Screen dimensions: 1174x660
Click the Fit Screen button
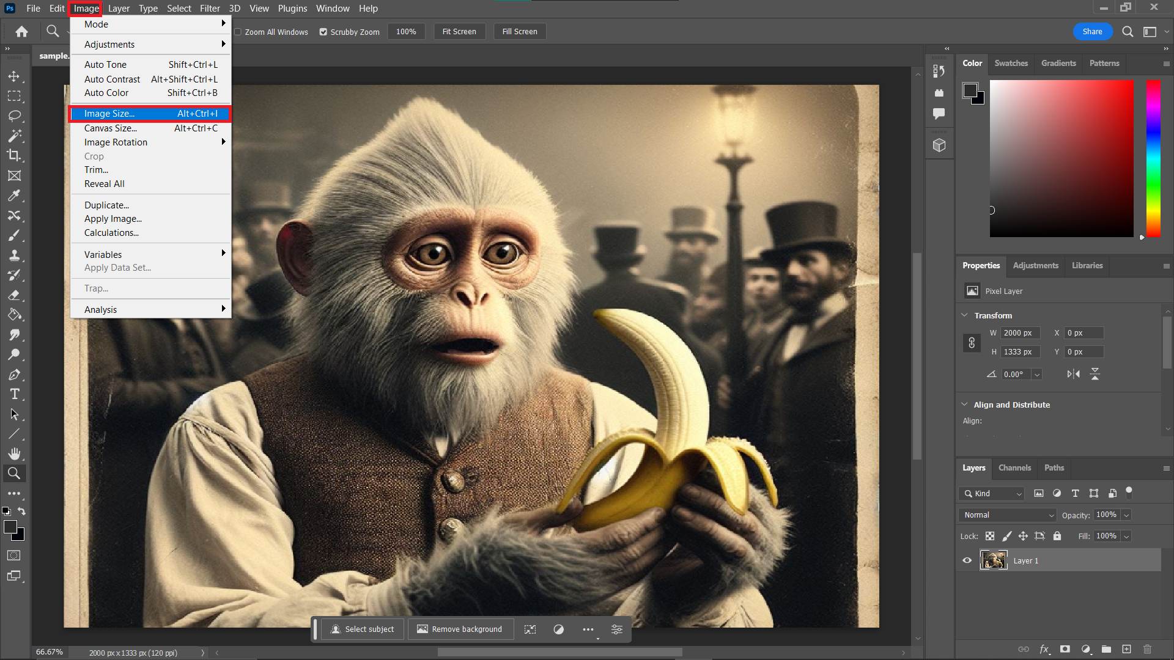pos(459,31)
